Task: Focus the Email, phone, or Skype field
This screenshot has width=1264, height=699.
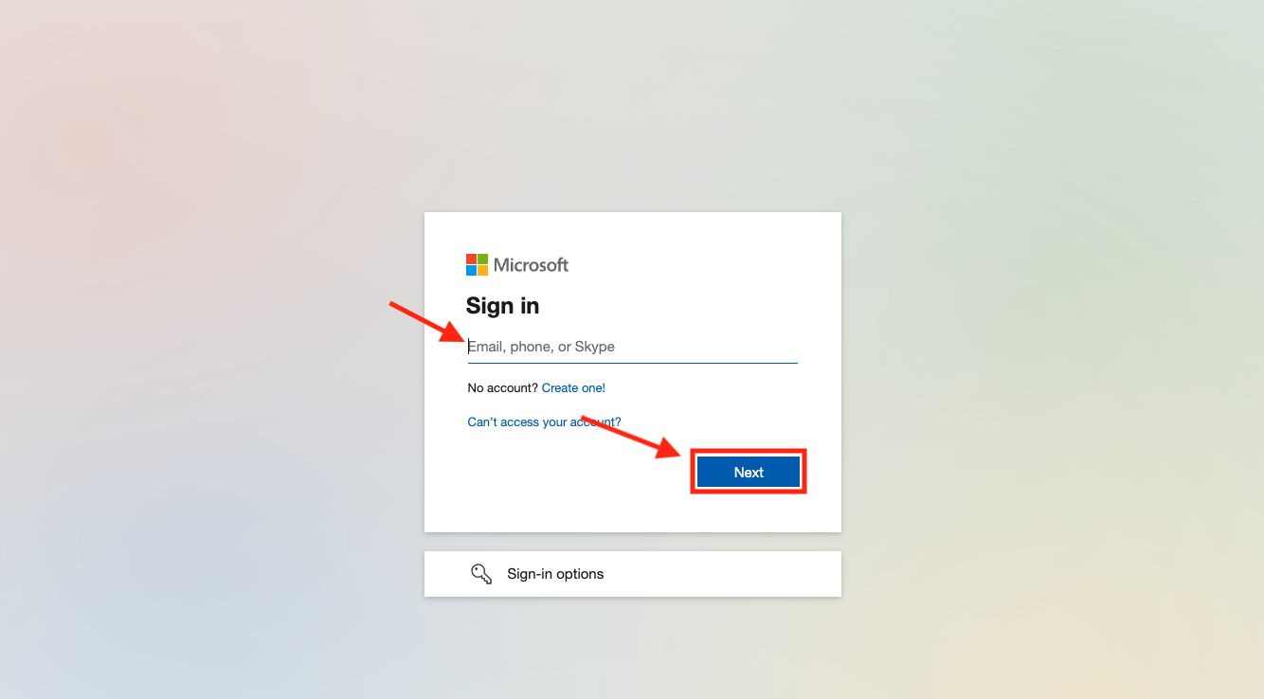Action: [x=633, y=347]
